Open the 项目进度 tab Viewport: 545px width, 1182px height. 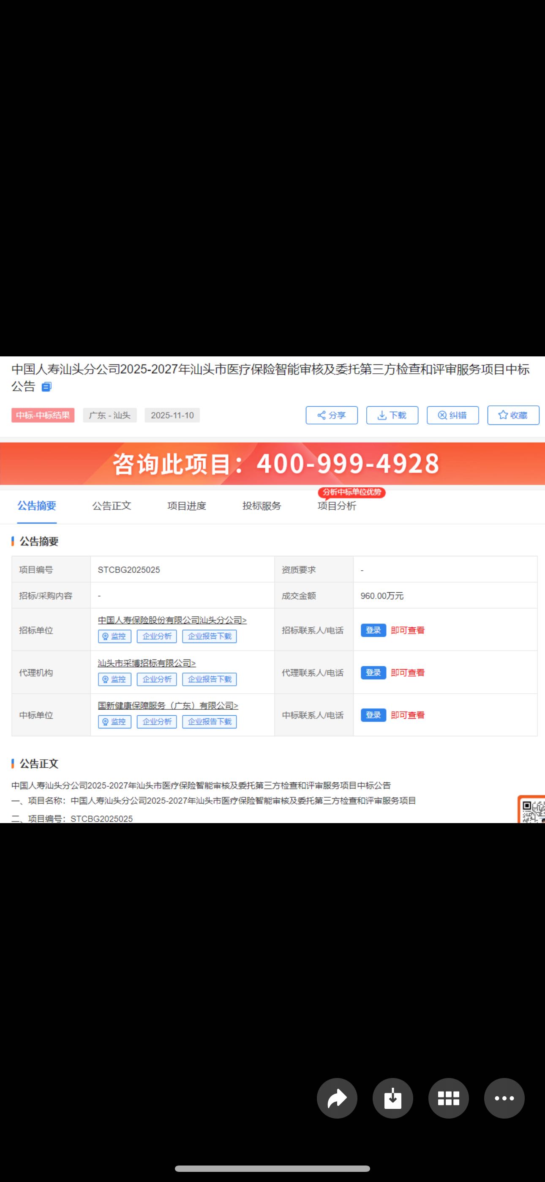pyautogui.click(x=187, y=506)
